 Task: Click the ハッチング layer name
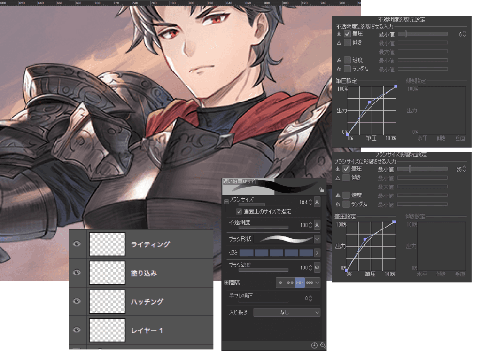tap(147, 301)
